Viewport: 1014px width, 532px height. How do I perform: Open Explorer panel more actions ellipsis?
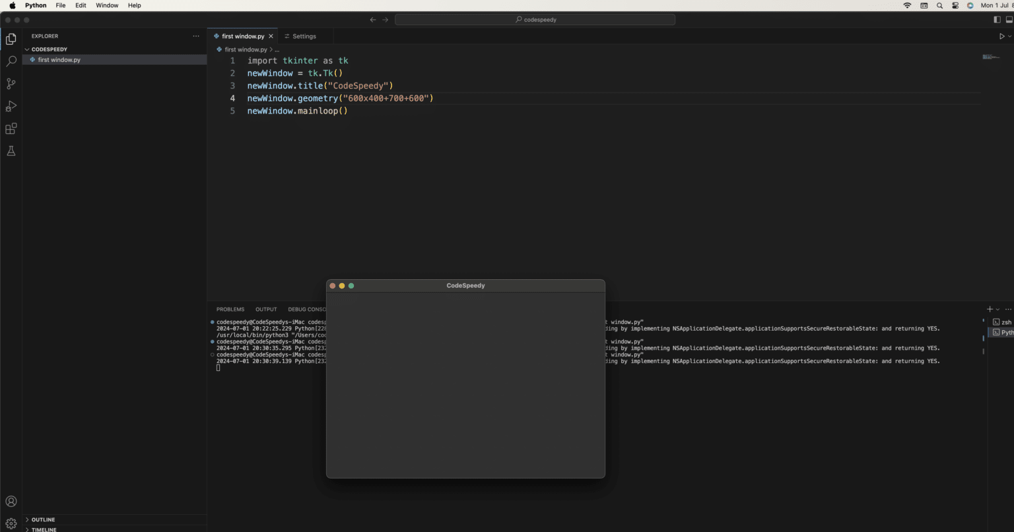point(195,36)
